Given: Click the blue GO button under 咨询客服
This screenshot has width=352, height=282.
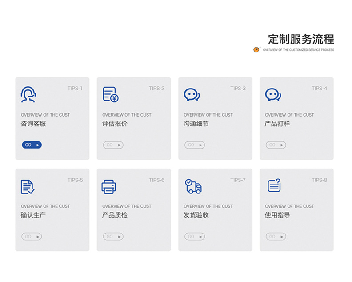Looking at the screenshot, I should (32, 145).
